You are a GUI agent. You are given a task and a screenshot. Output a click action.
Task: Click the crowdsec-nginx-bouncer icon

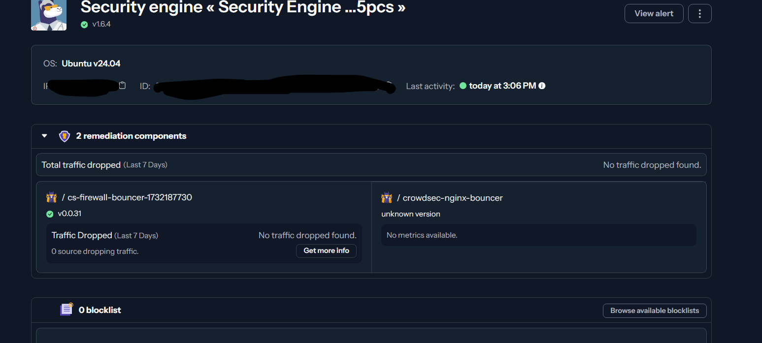pyautogui.click(x=387, y=198)
